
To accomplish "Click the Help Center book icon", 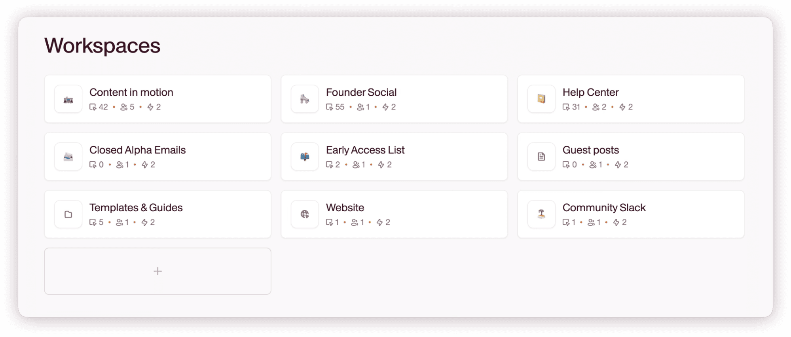I will pos(541,99).
